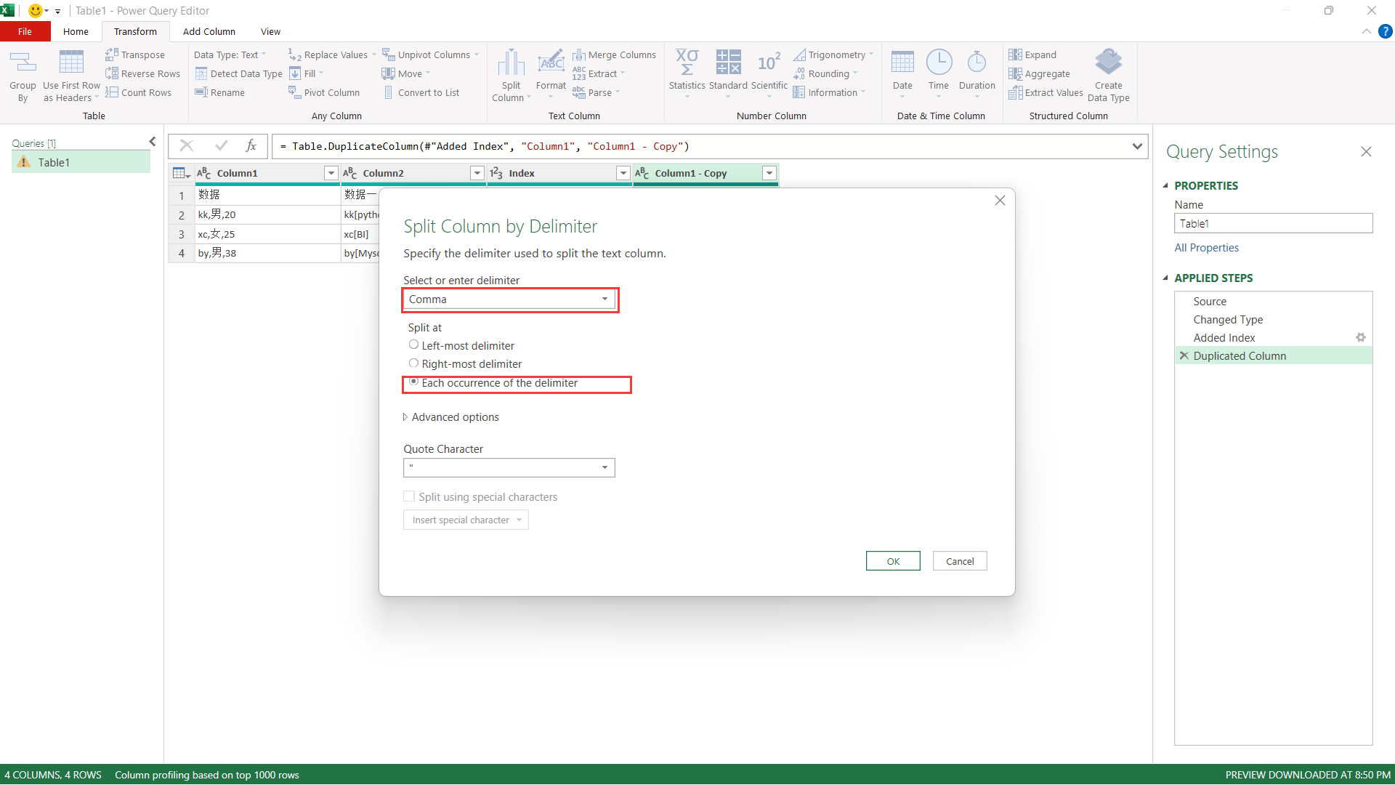
Task: Select Left-most delimiter radio button
Action: click(x=413, y=345)
